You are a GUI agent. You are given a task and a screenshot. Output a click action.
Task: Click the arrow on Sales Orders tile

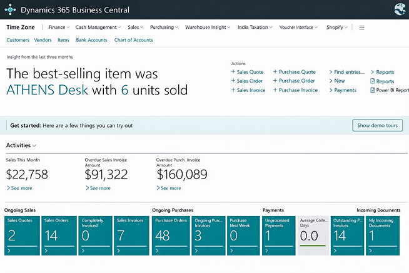coord(46,251)
